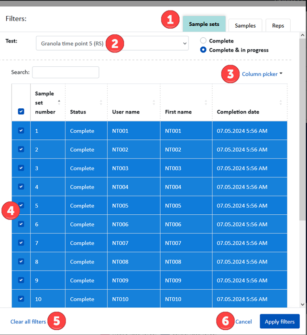Click the NT008 user name cell

(x=134, y=262)
